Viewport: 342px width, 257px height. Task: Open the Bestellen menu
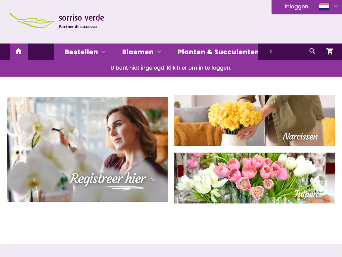81,52
